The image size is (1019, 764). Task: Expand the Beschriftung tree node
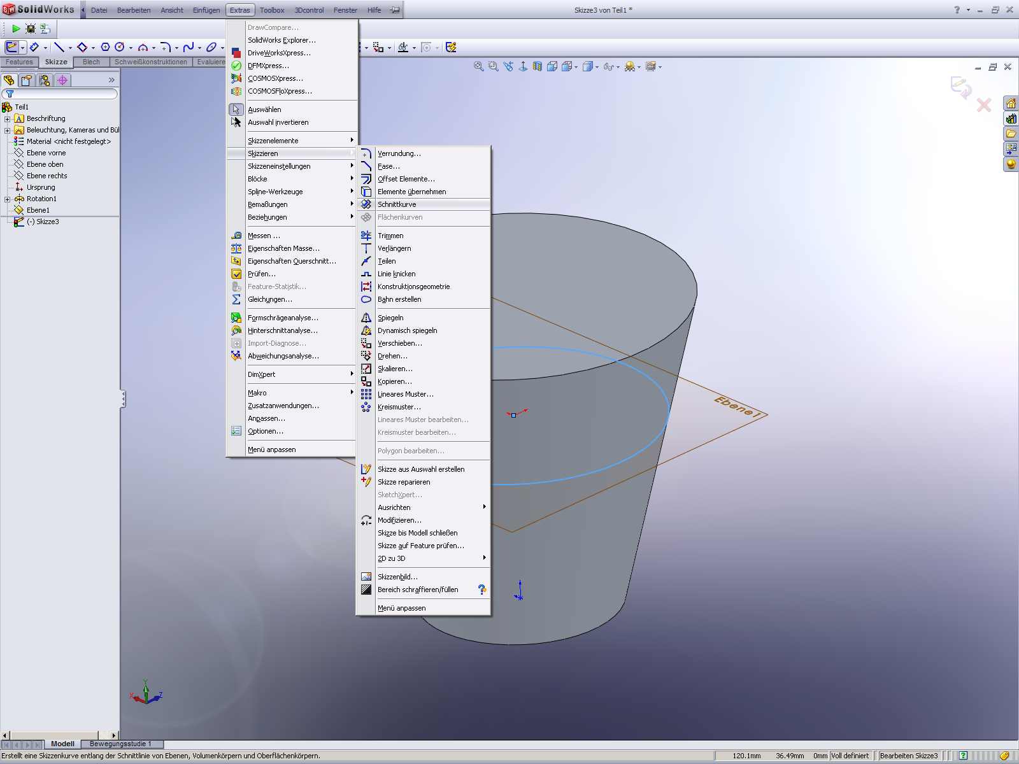[x=8, y=118]
